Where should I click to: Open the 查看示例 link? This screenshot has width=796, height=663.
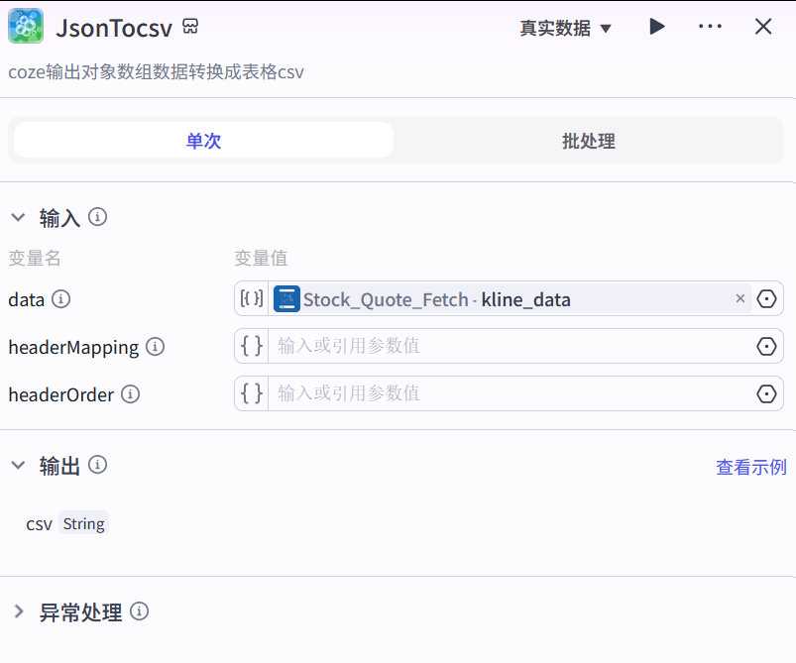[750, 467]
